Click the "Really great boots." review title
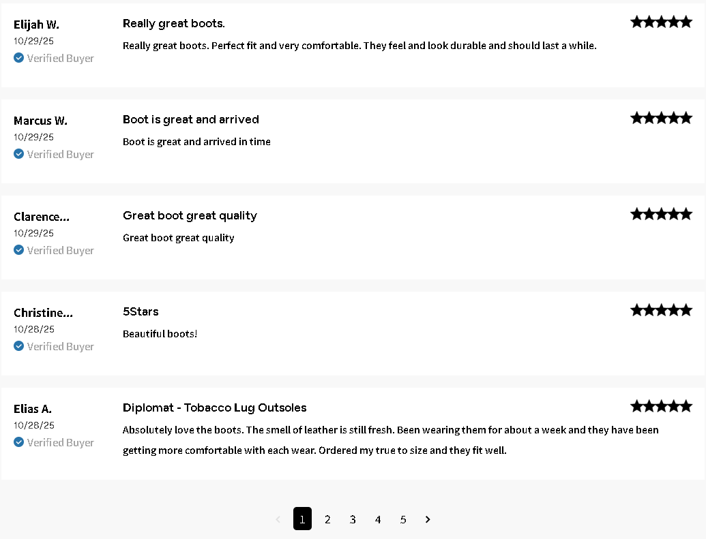Screen dimensions: 706x539 click(x=174, y=23)
